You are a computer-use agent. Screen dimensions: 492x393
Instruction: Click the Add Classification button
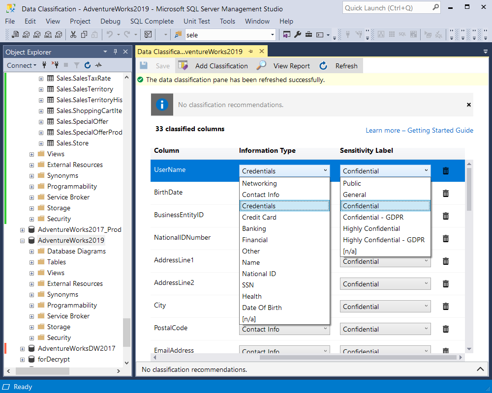[x=213, y=66]
